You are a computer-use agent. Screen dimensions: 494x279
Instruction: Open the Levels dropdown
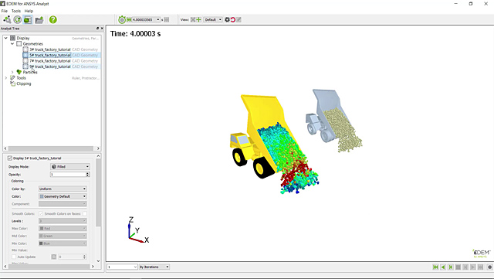63,221
